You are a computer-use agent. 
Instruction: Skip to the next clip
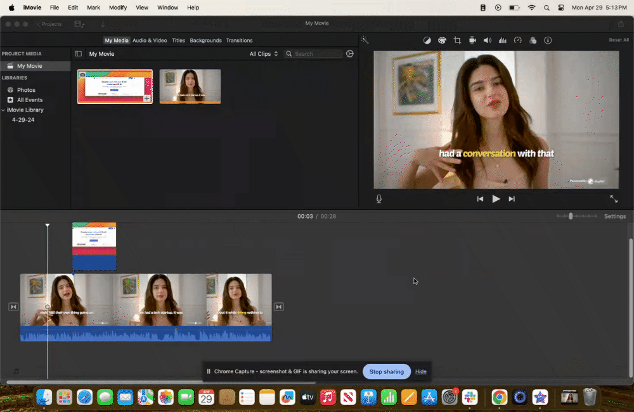pyautogui.click(x=512, y=199)
